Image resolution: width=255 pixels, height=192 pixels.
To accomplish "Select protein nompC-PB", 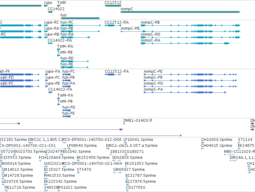I will (190, 80).
